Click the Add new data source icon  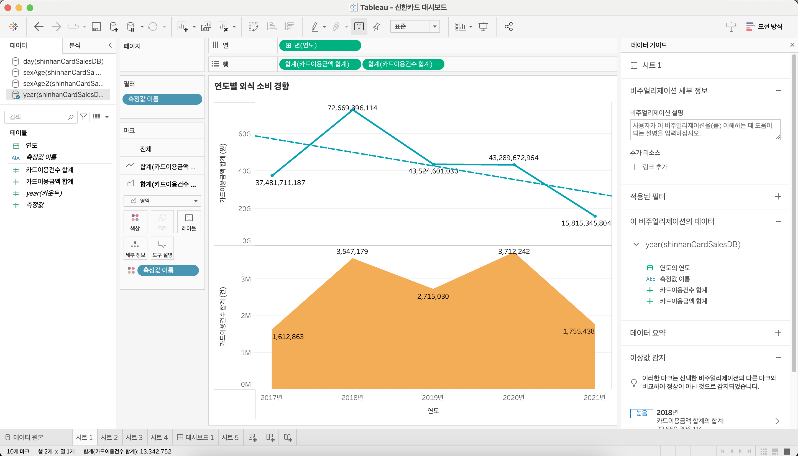coord(114,27)
